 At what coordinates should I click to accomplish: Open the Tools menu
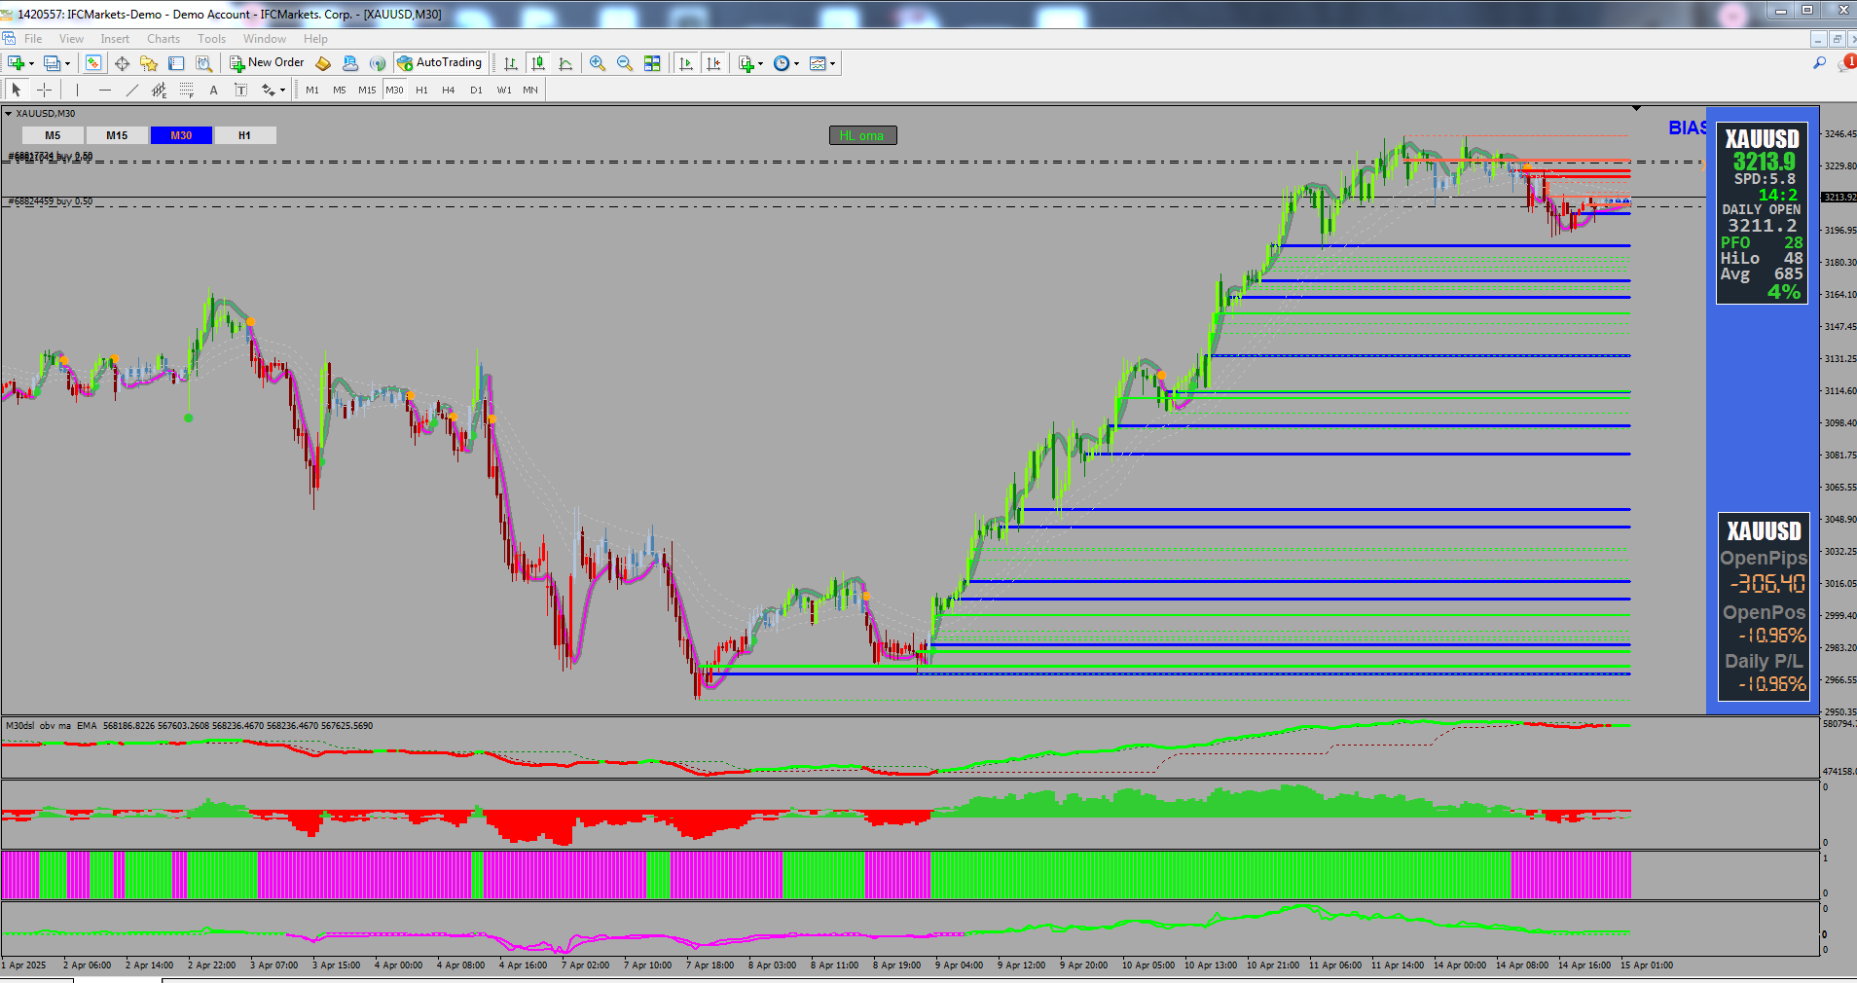coord(211,39)
